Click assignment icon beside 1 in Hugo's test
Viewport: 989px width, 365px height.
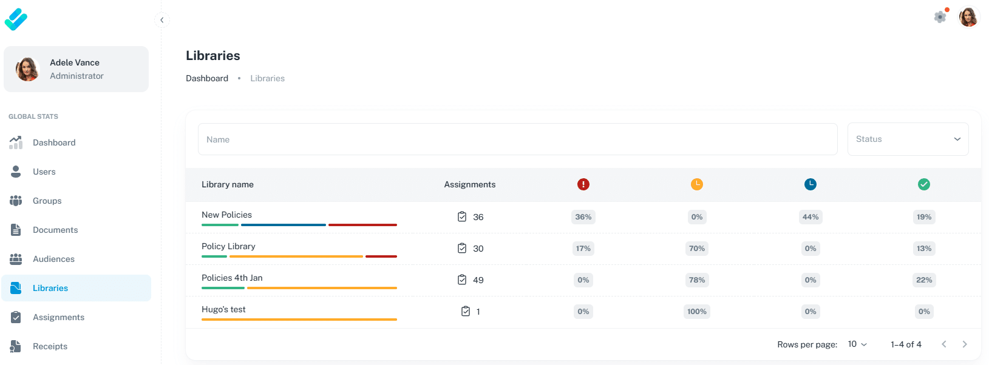point(466,311)
